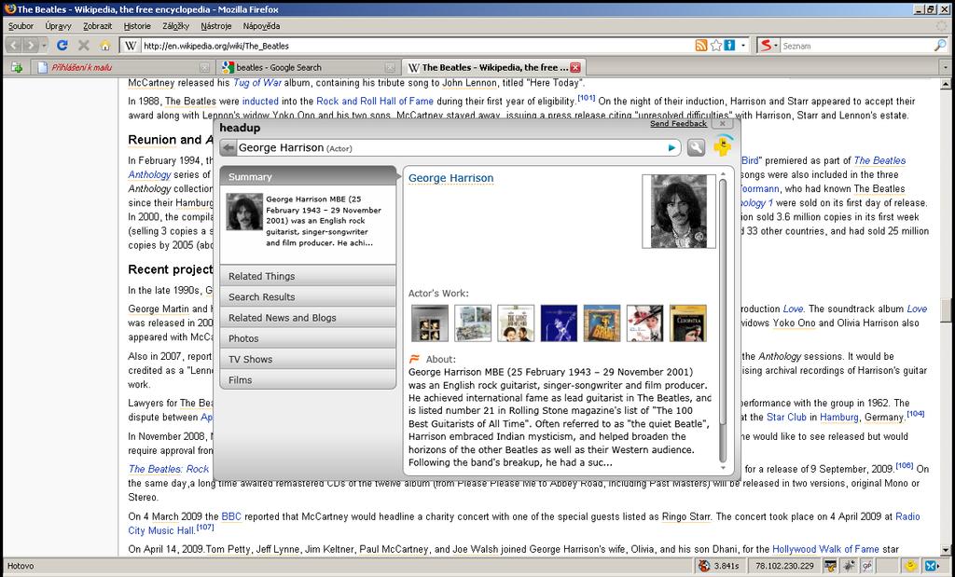Screen dimensions: 955x577
Task: Expand Films section in headup
Action: coord(308,379)
